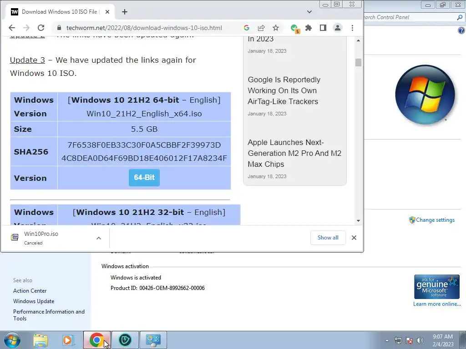Click the Chrome forward arrow

point(26,28)
